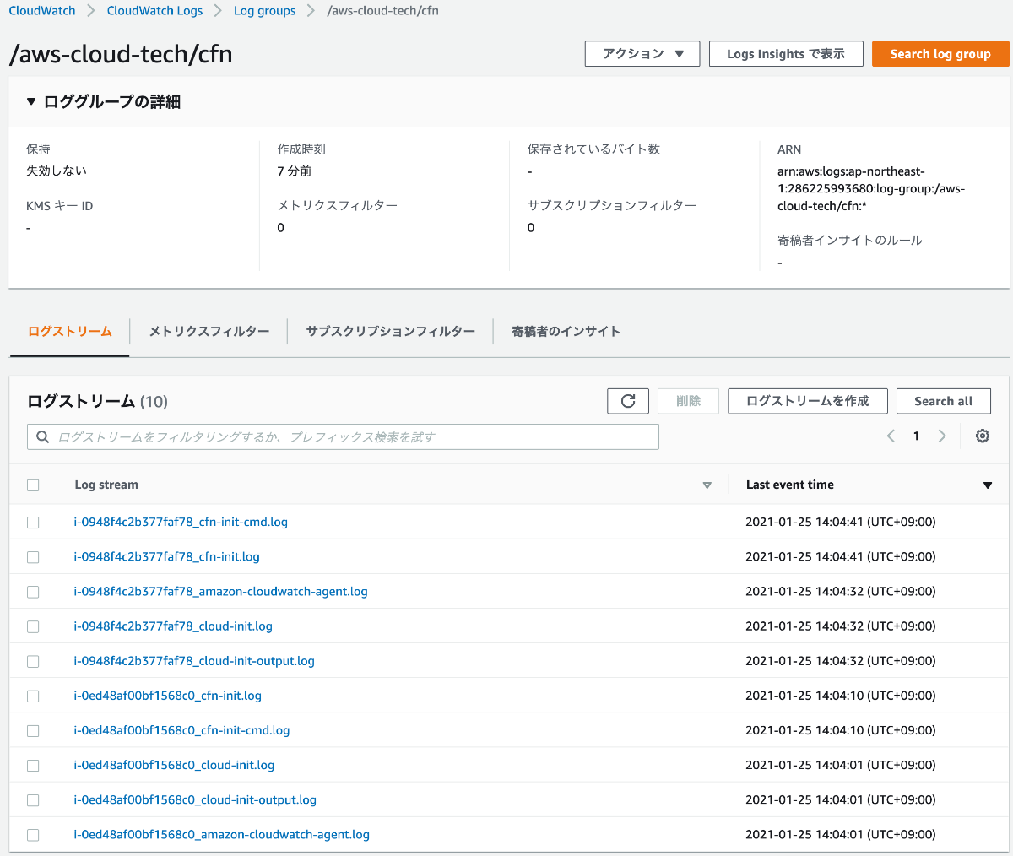The image size is (1013, 856).
Task: Open i-0ed48af00bf1568c0_cfn-init-cmd.log stream
Action: (181, 730)
